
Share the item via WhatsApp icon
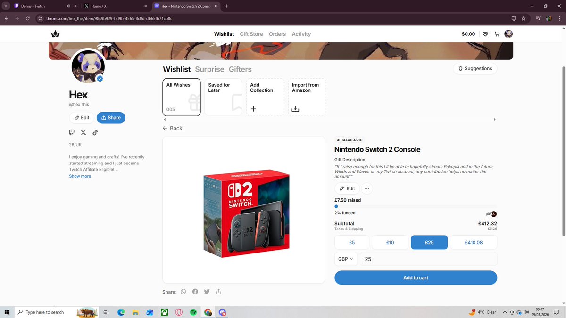click(183, 292)
